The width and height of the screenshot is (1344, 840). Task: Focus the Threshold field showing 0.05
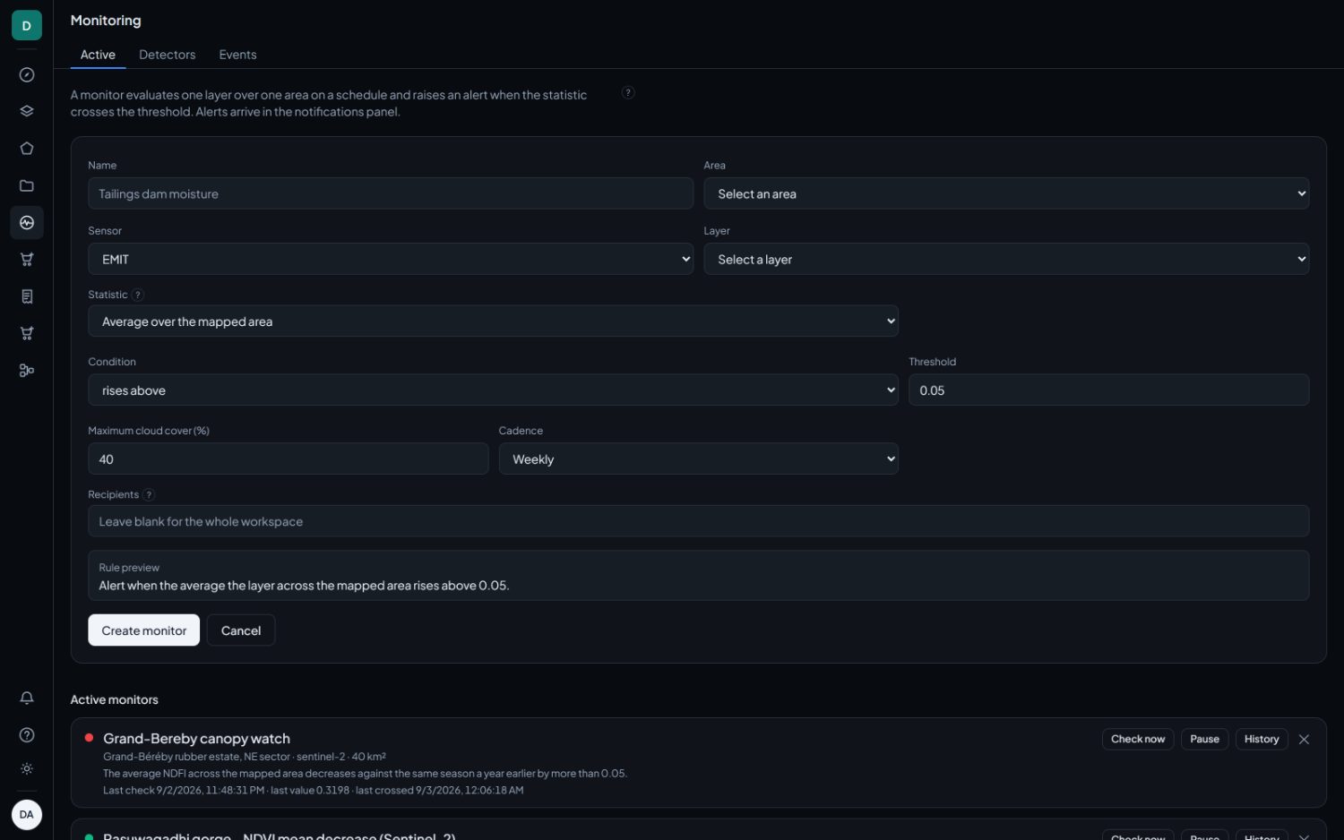[1108, 390]
